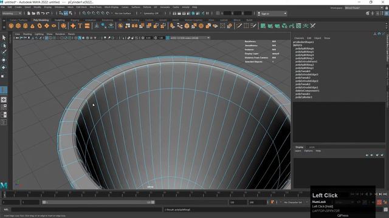Create a new empty display layer
389x218 pixels.
pyautogui.click(x=377, y=155)
